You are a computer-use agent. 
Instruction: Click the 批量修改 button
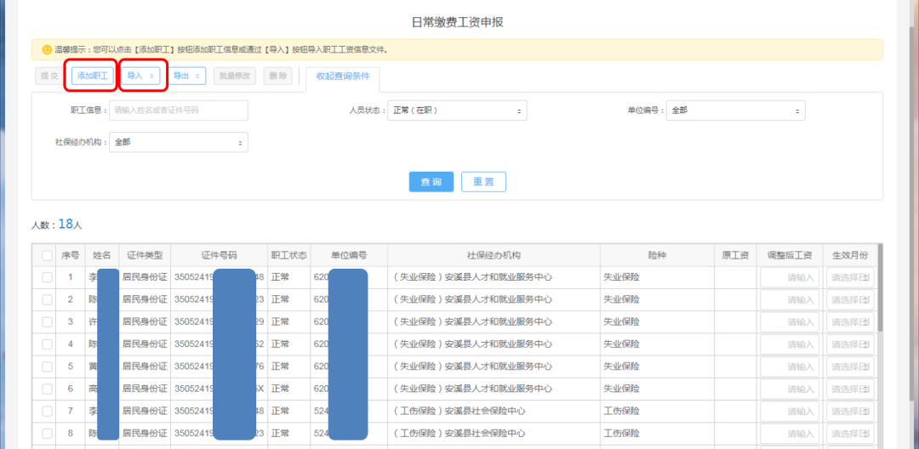click(235, 76)
